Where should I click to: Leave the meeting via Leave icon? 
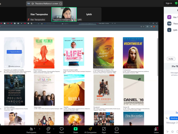156,129
